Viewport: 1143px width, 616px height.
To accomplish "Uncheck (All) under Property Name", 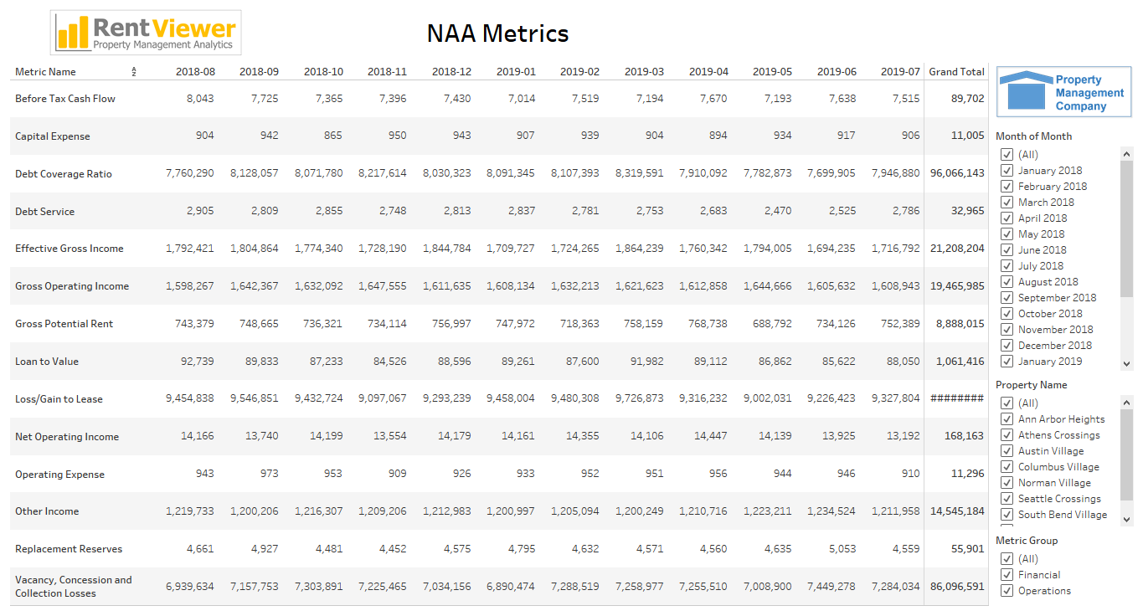I will pyautogui.click(x=1007, y=403).
